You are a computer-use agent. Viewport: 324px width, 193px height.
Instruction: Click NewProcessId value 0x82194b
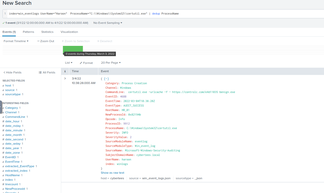click(135, 115)
